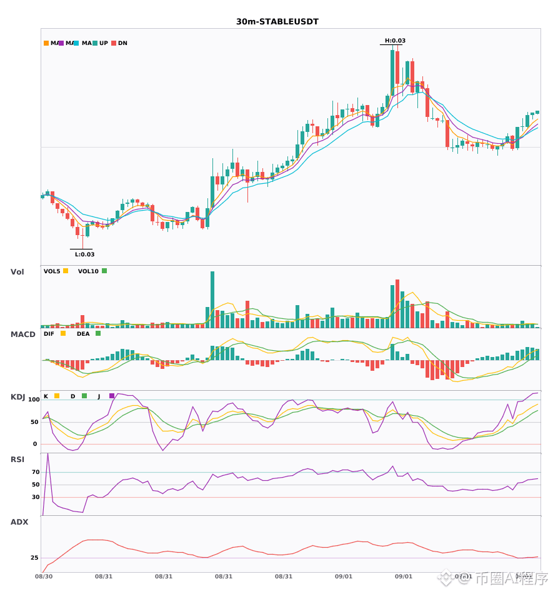This screenshot has height=594, width=553.
Task: Click the yellow DIF legend marker
Action: 63,333
